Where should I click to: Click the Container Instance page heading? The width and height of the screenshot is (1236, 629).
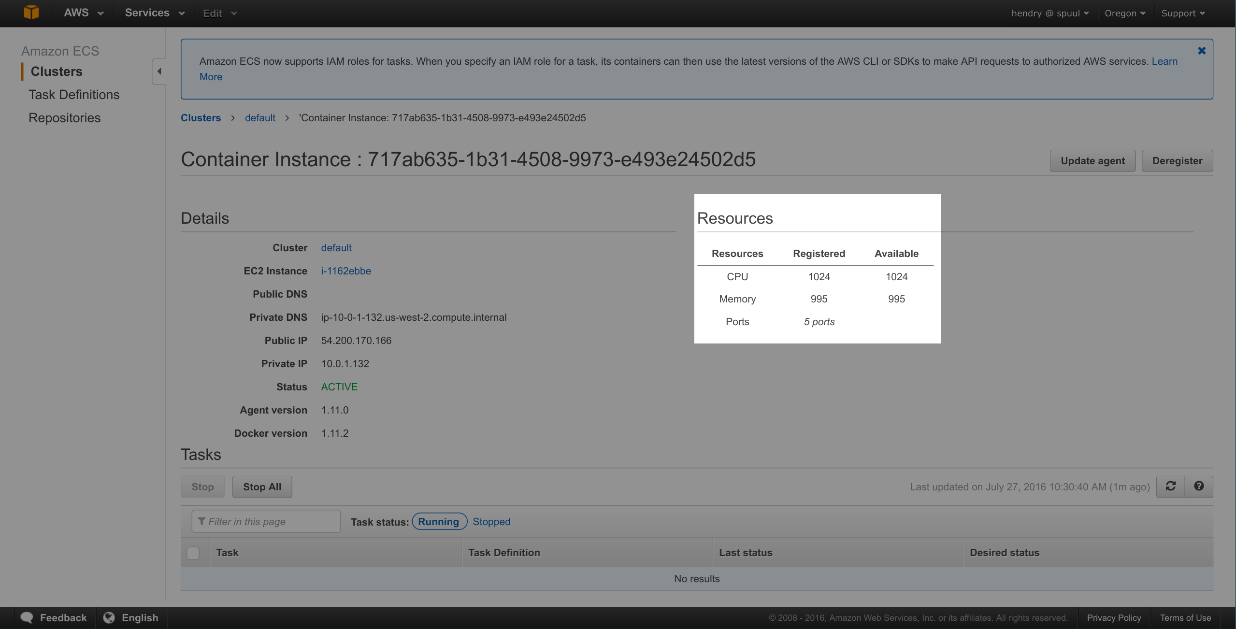pos(468,159)
